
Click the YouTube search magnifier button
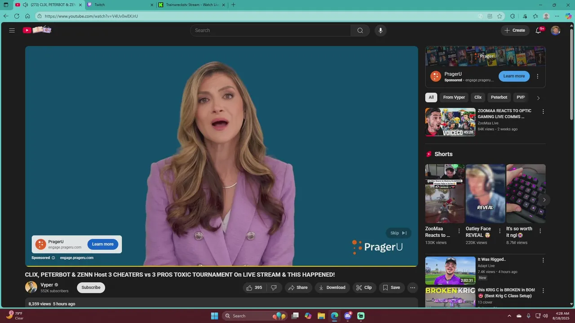[360, 31]
